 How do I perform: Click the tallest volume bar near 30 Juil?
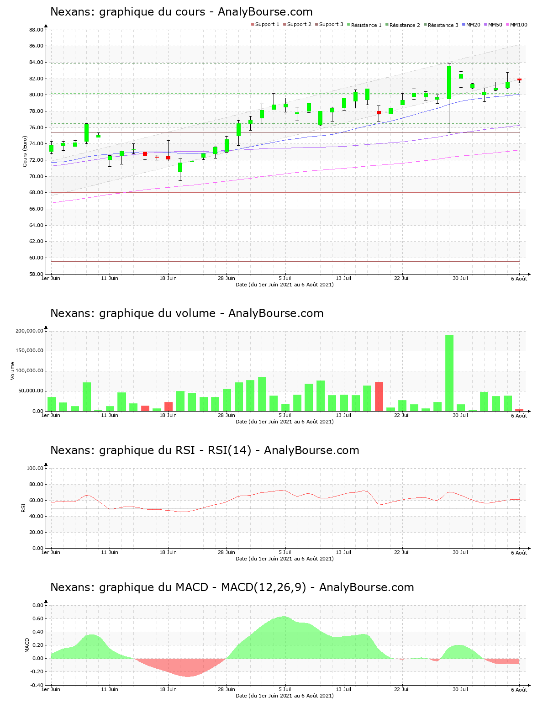(x=449, y=373)
